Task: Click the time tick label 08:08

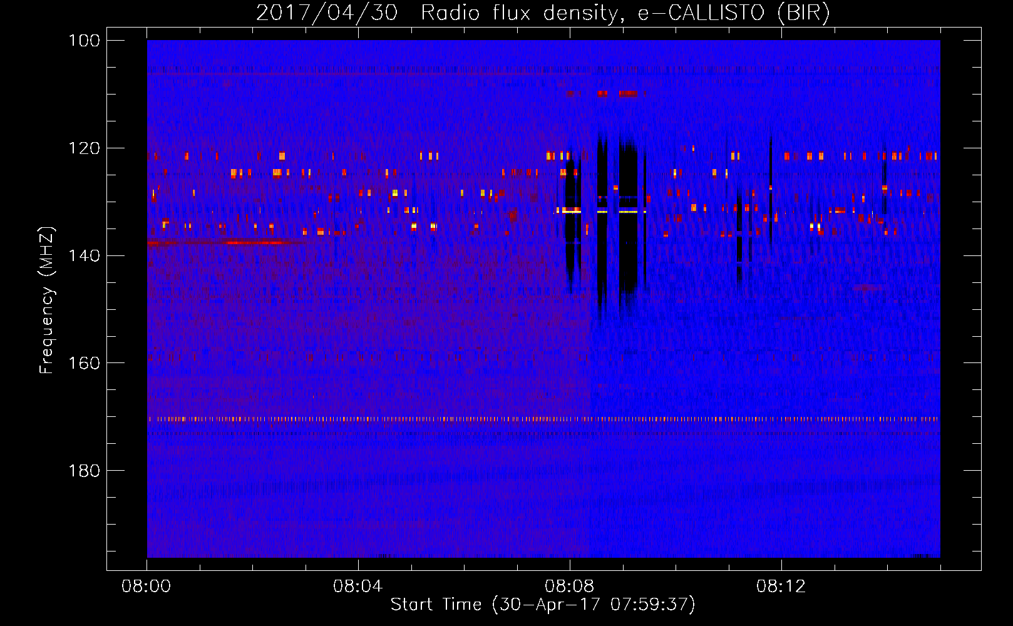Action: (570, 587)
